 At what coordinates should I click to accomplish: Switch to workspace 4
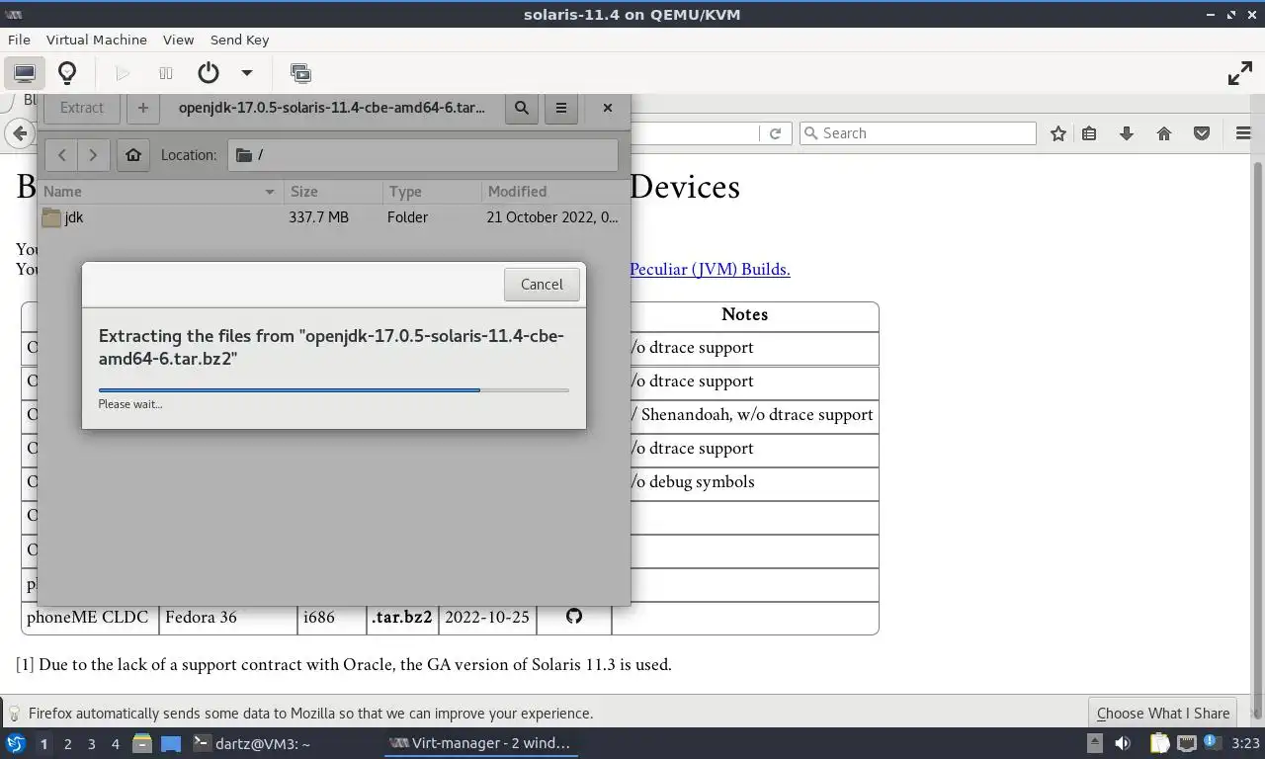pyautogui.click(x=115, y=743)
